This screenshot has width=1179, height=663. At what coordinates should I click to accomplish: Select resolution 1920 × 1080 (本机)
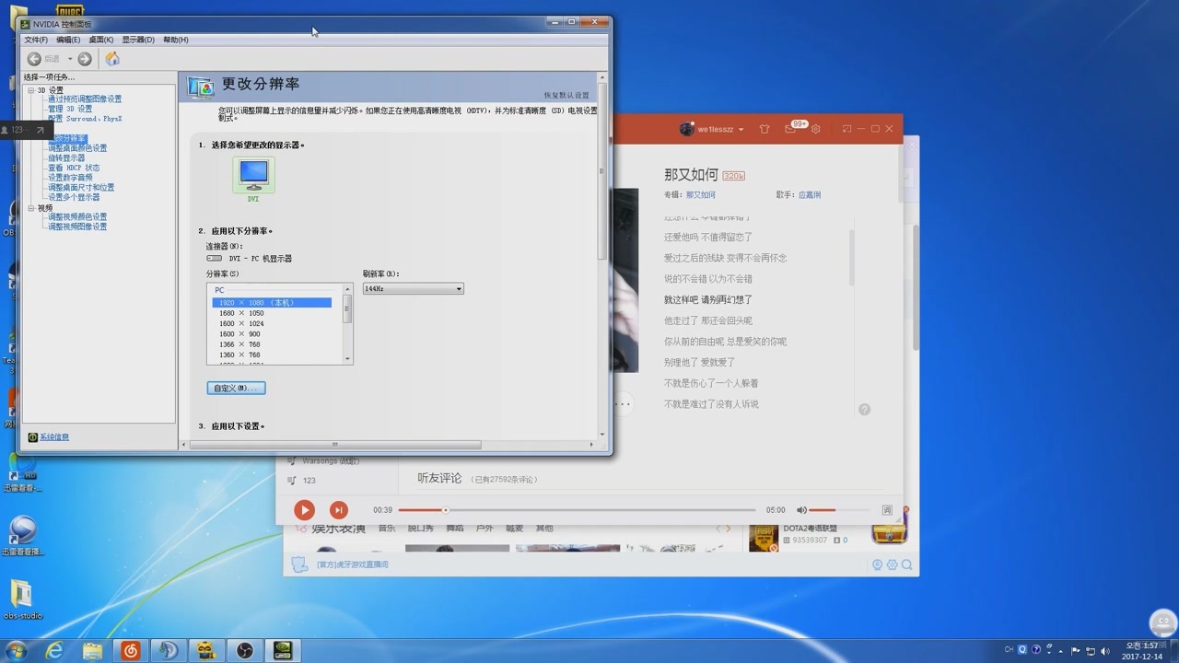pyautogui.click(x=272, y=303)
